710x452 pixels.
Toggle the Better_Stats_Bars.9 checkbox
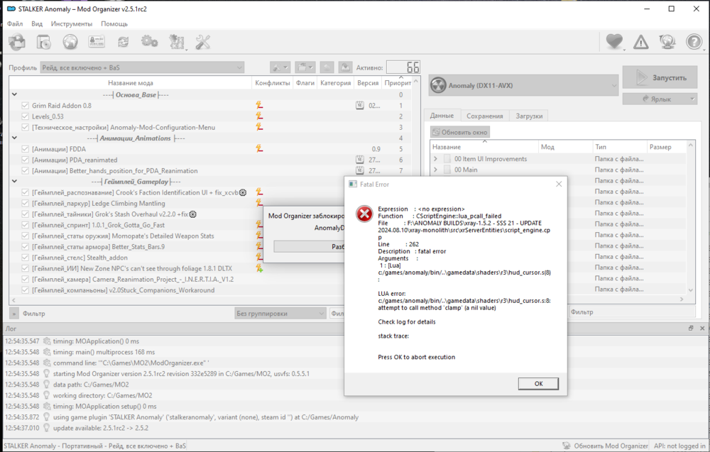pos(25,247)
